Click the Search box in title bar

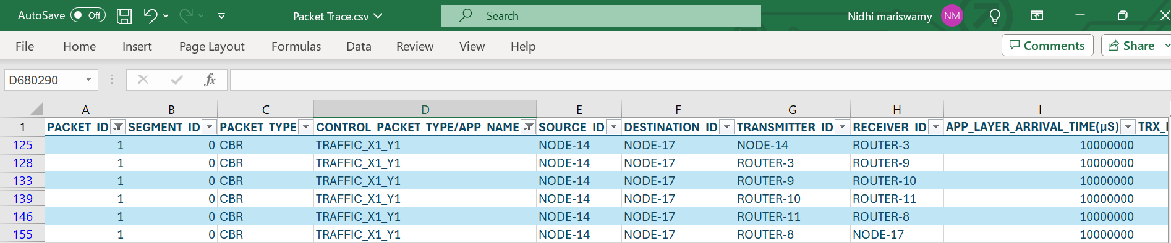tap(600, 15)
